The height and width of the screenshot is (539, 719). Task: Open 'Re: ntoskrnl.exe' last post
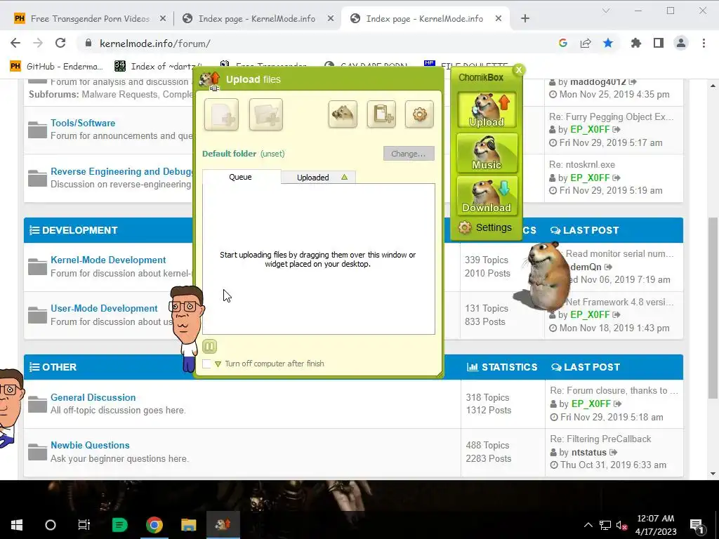(582, 164)
